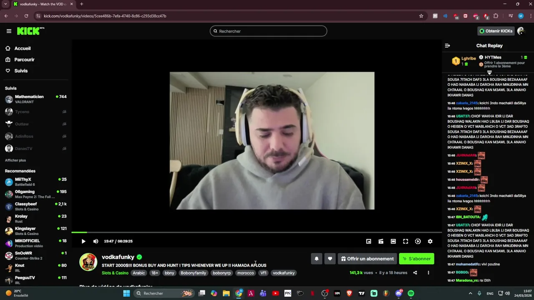Open File Explorer from taskbar

click(226, 293)
